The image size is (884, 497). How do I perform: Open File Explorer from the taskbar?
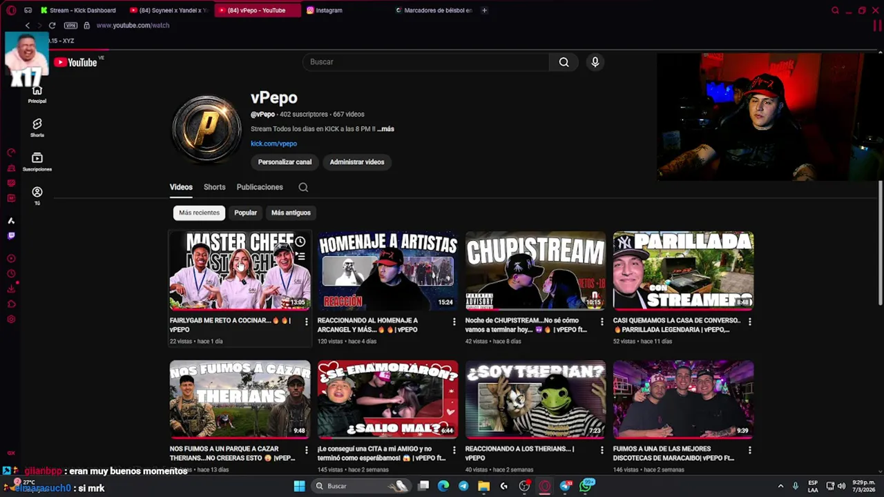click(x=483, y=486)
